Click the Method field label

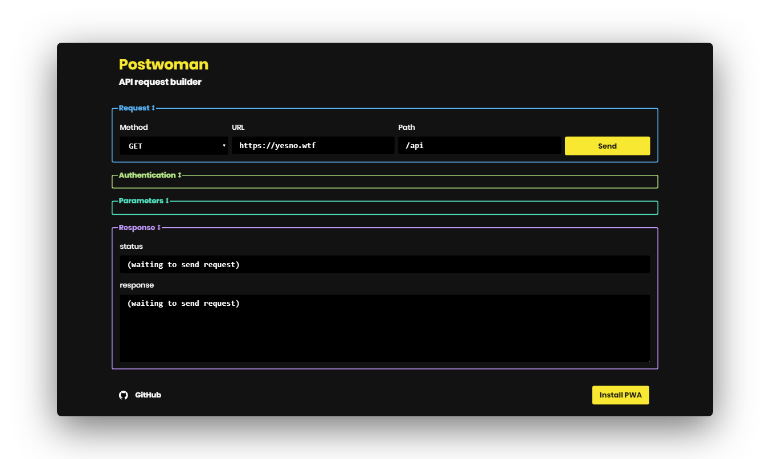coord(134,128)
